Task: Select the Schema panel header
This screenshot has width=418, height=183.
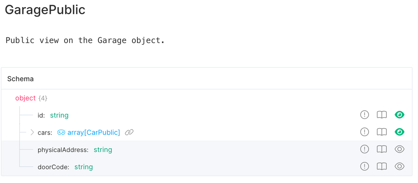Action: point(21,79)
